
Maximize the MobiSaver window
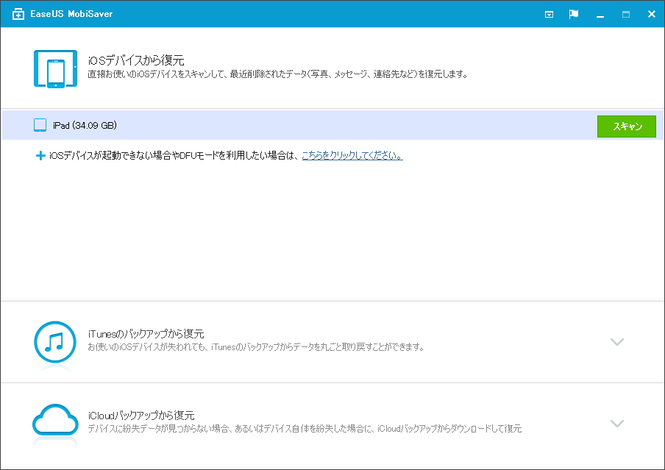[625, 15]
